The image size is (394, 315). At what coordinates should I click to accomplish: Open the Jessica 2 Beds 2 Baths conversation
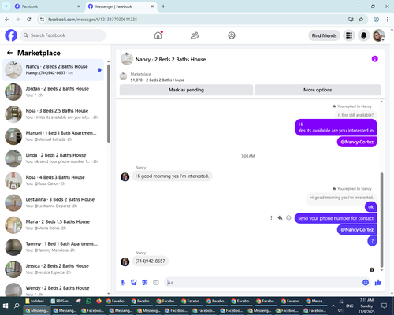tap(53, 269)
